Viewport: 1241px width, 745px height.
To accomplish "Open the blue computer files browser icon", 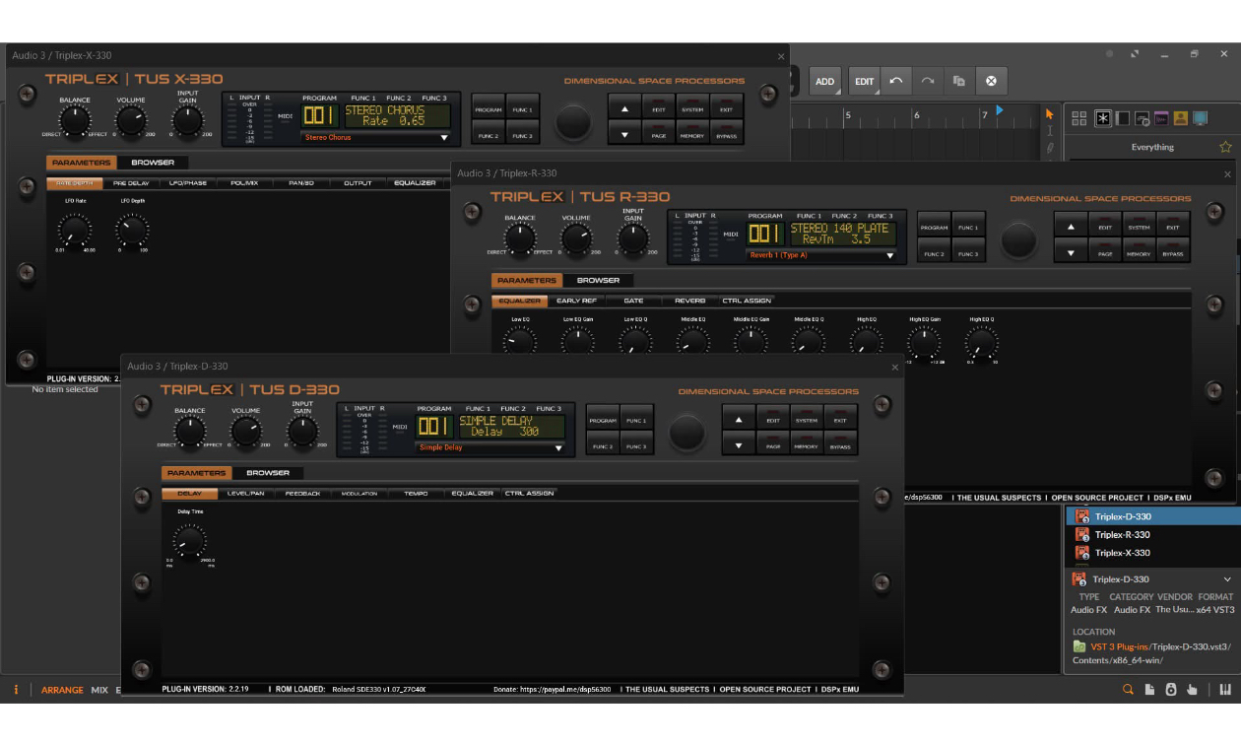I will [x=1200, y=118].
